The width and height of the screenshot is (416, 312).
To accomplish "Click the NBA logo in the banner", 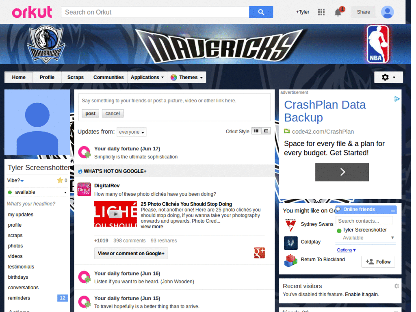I will click(x=378, y=44).
